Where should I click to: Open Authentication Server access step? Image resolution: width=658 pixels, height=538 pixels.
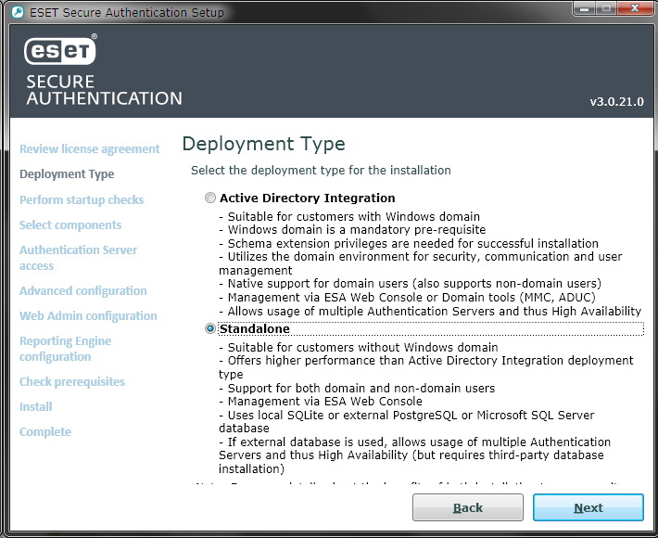(78, 258)
